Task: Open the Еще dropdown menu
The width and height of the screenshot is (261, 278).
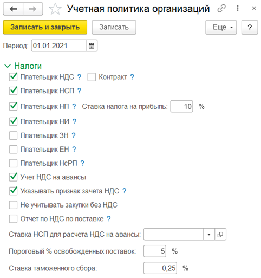Action: 221,27
